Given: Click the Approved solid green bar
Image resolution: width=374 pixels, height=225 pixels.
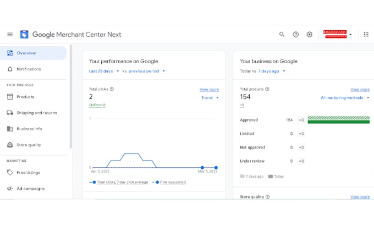Looking at the screenshot, I should pyautogui.click(x=338, y=122).
